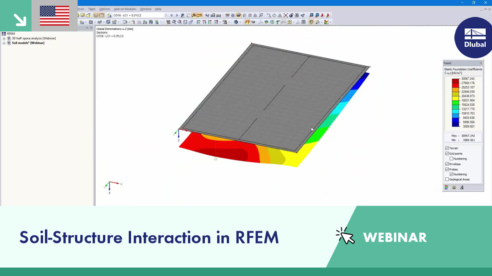This screenshot has width=492, height=276.
Task: Click the next load case arrow
Action: (x=177, y=15)
